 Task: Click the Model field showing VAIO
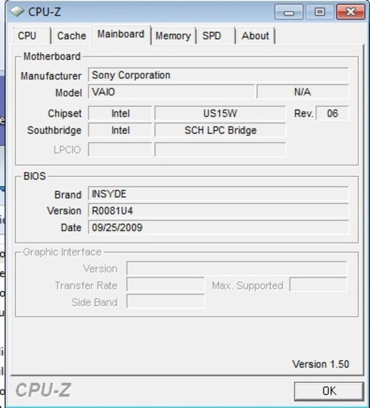coord(171,92)
